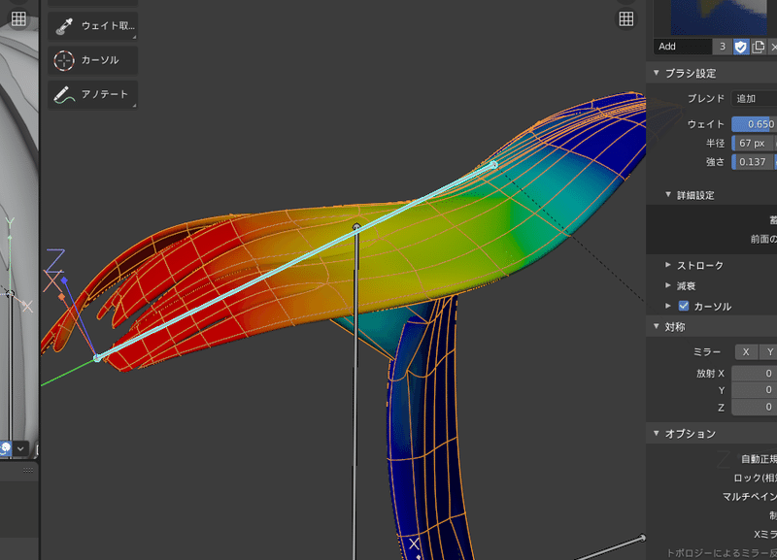Toggle ミラー Y symmetry button
Image resolution: width=777 pixels, height=560 pixels.
click(768, 352)
